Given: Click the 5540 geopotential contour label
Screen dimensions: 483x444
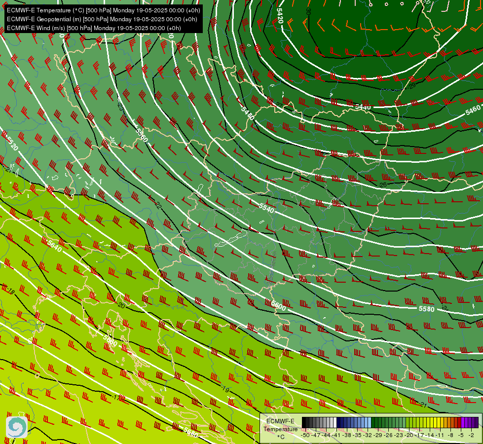Looking at the screenshot, I should click(266, 208).
